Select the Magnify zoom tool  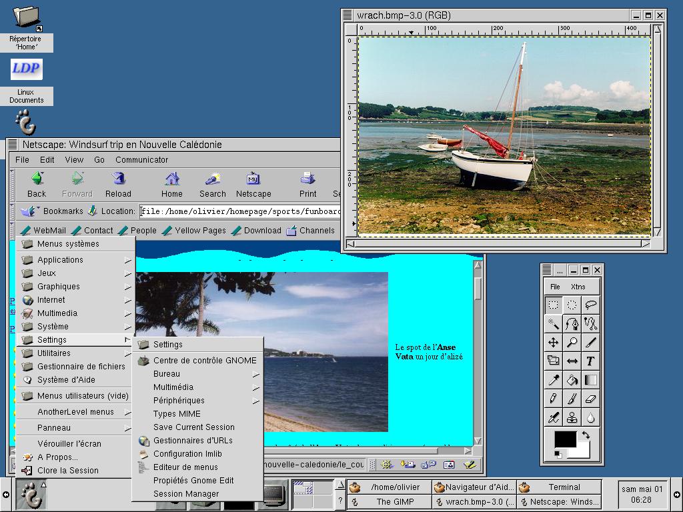click(572, 342)
